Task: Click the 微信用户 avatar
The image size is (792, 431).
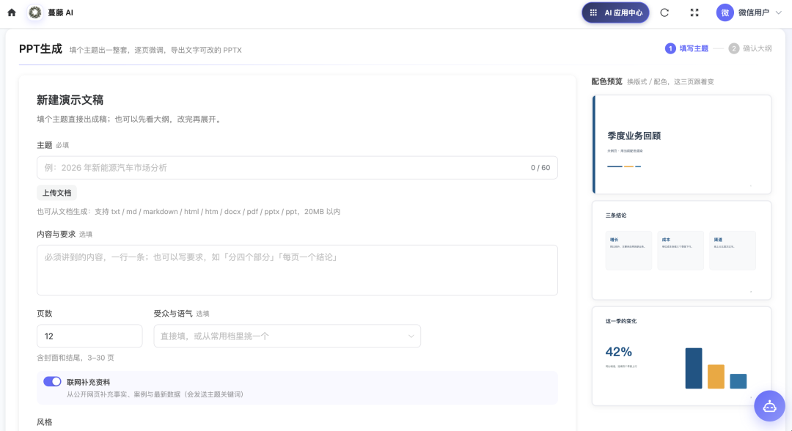Action: [x=725, y=12]
